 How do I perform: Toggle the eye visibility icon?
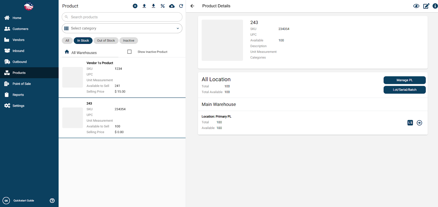[x=416, y=6]
